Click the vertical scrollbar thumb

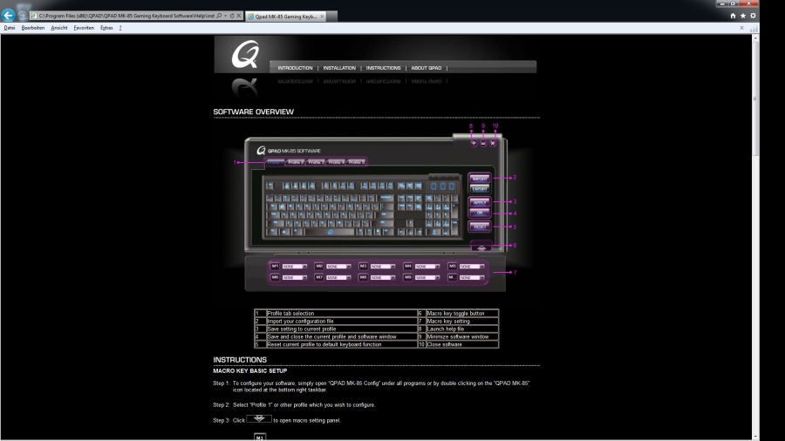click(x=755, y=99)
